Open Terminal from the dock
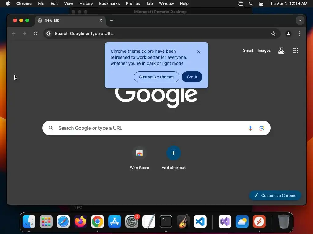Screen dimensions: 313x234 (166, 222)
